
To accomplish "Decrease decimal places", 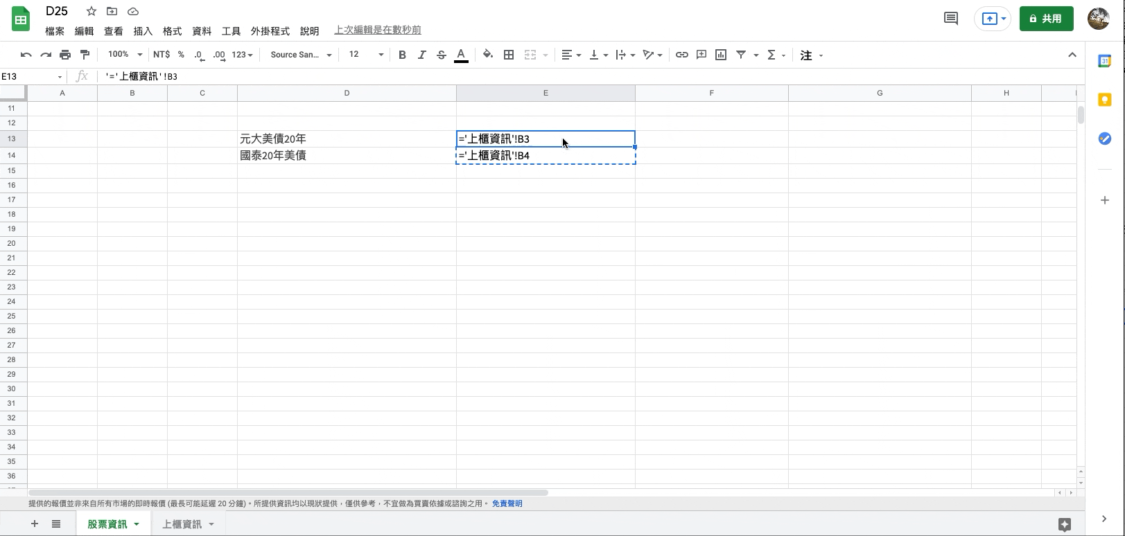I will click(x=200, y=55).
